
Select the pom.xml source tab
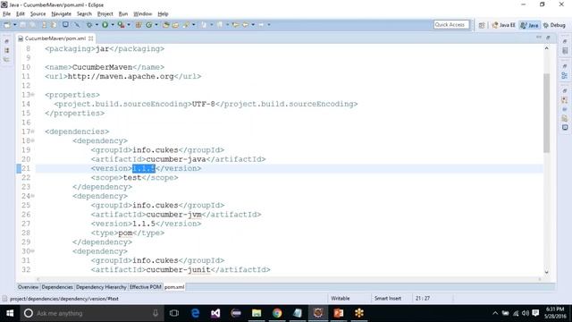[174, 287]
